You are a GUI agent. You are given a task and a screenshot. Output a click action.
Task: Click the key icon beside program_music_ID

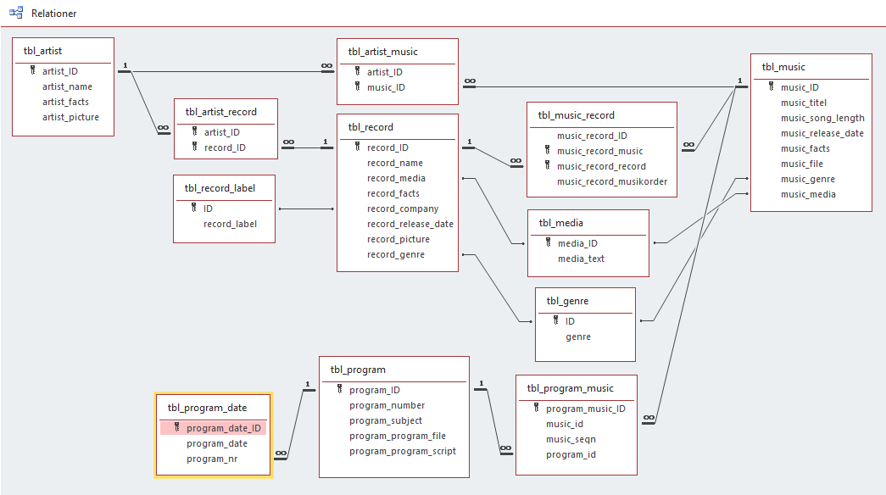click(536, 408)
